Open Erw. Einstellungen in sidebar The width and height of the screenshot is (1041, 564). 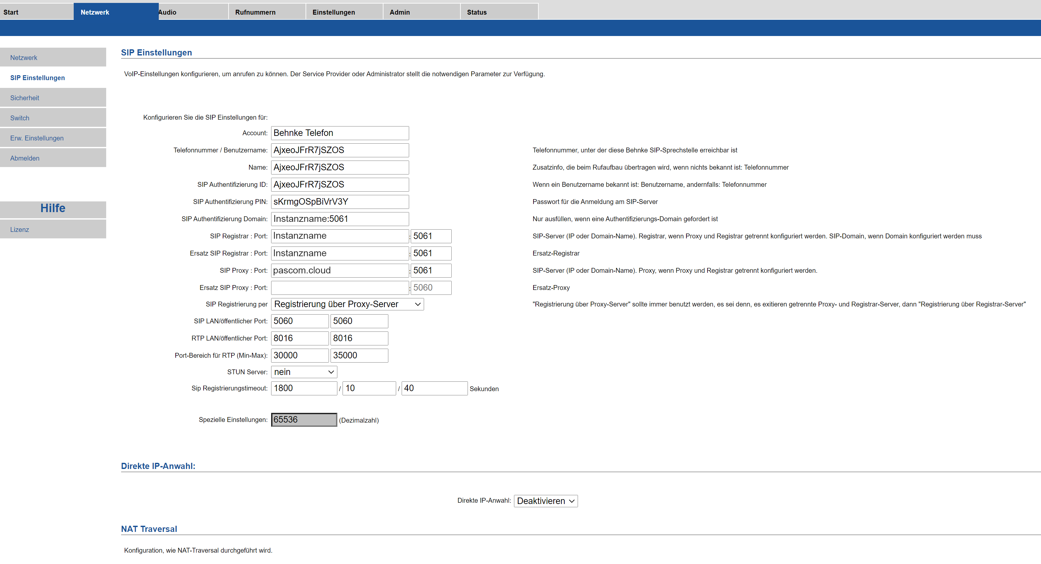pos(53,138)
